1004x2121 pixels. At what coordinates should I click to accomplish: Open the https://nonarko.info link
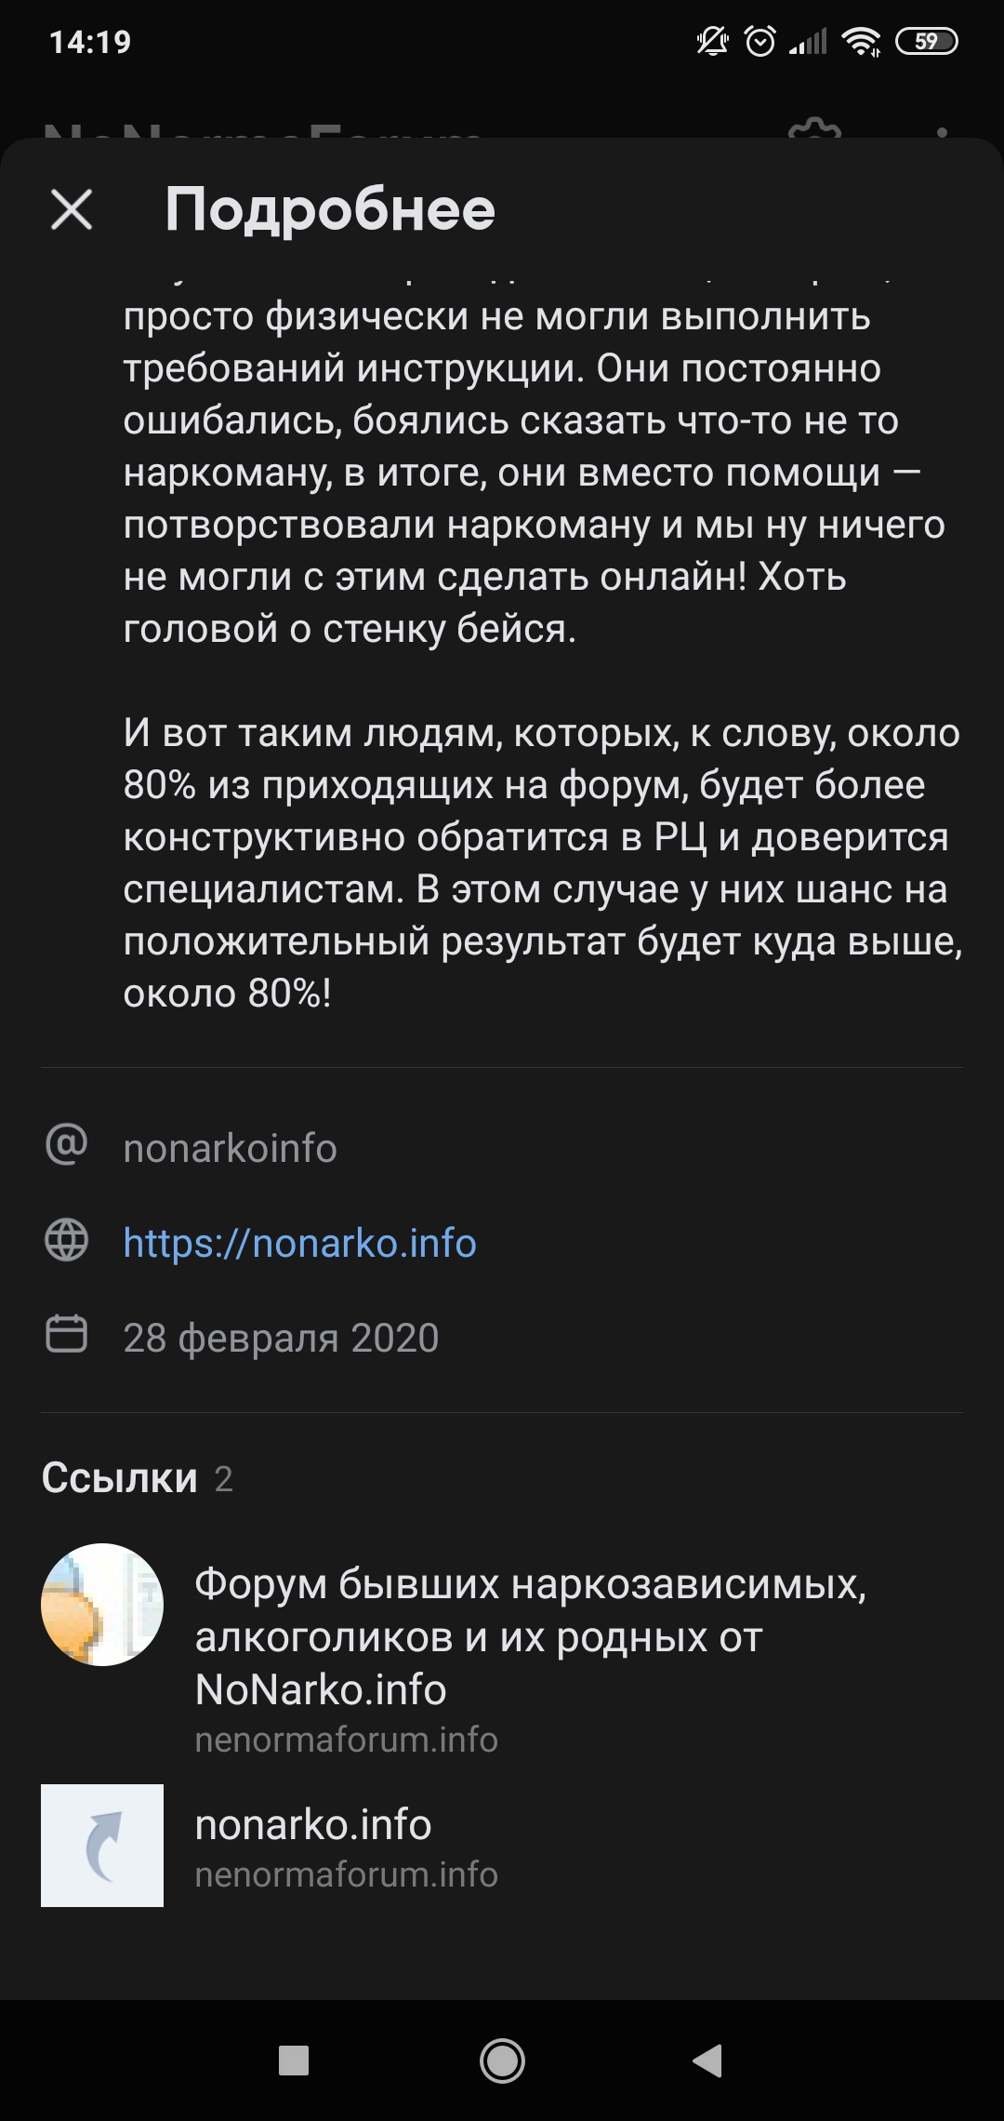coord(299,1243)
